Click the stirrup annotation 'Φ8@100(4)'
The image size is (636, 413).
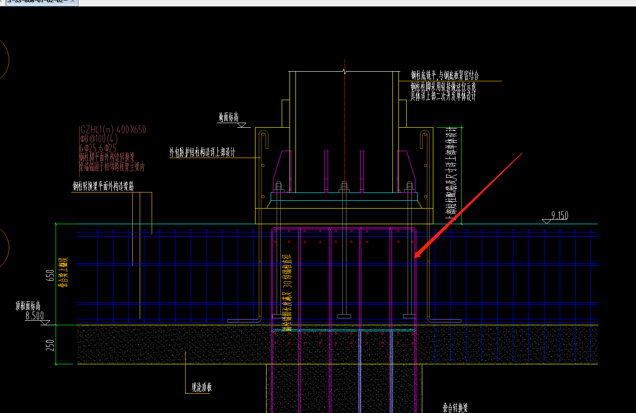[x=99, y=139]
